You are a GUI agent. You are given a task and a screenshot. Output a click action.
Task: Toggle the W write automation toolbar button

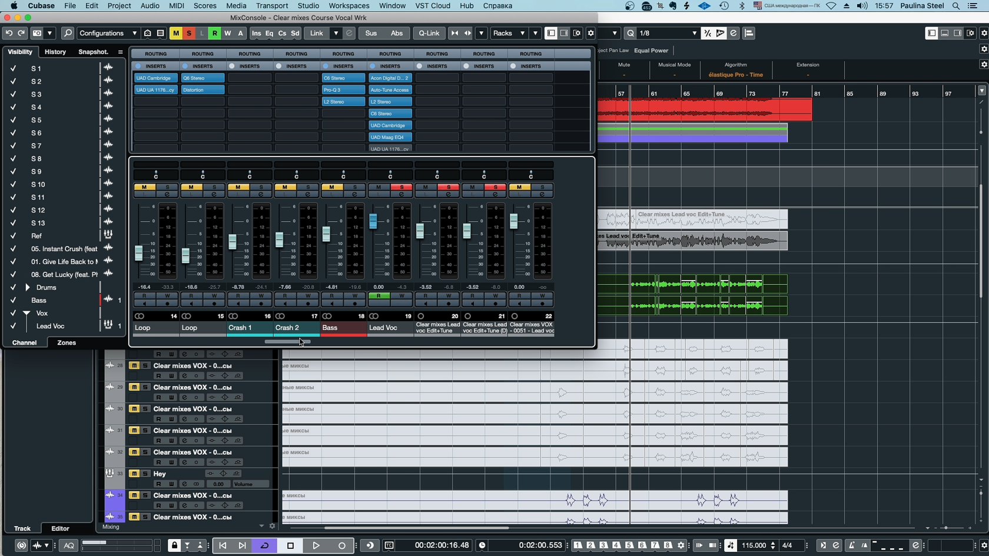[x=228, y=34]
